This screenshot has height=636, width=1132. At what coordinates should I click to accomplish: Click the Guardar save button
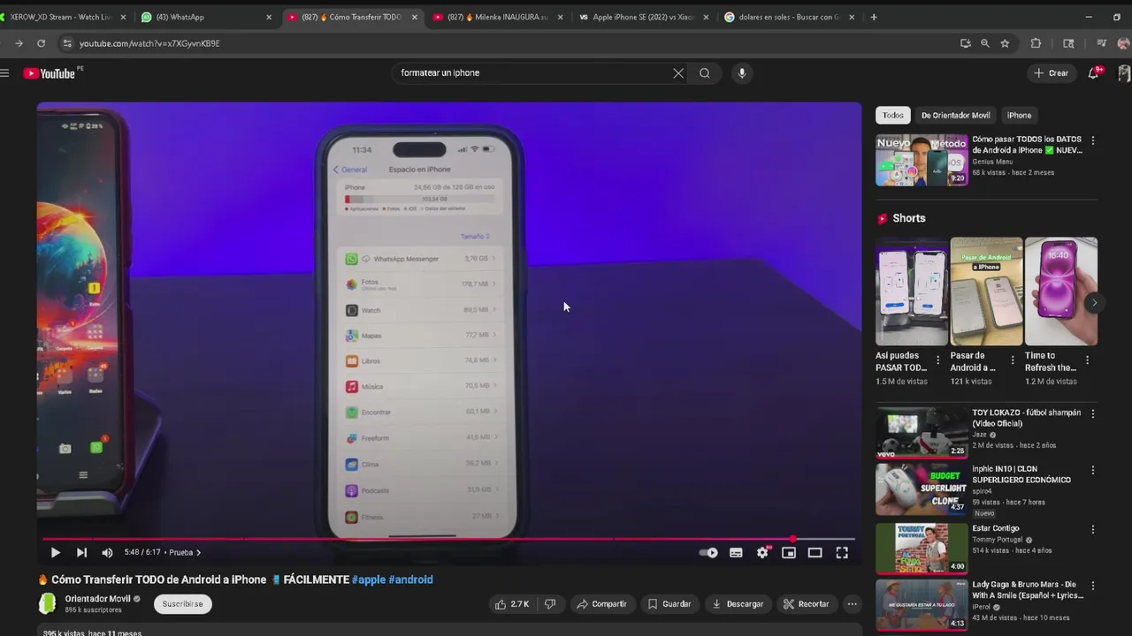(x=669, y=604)
